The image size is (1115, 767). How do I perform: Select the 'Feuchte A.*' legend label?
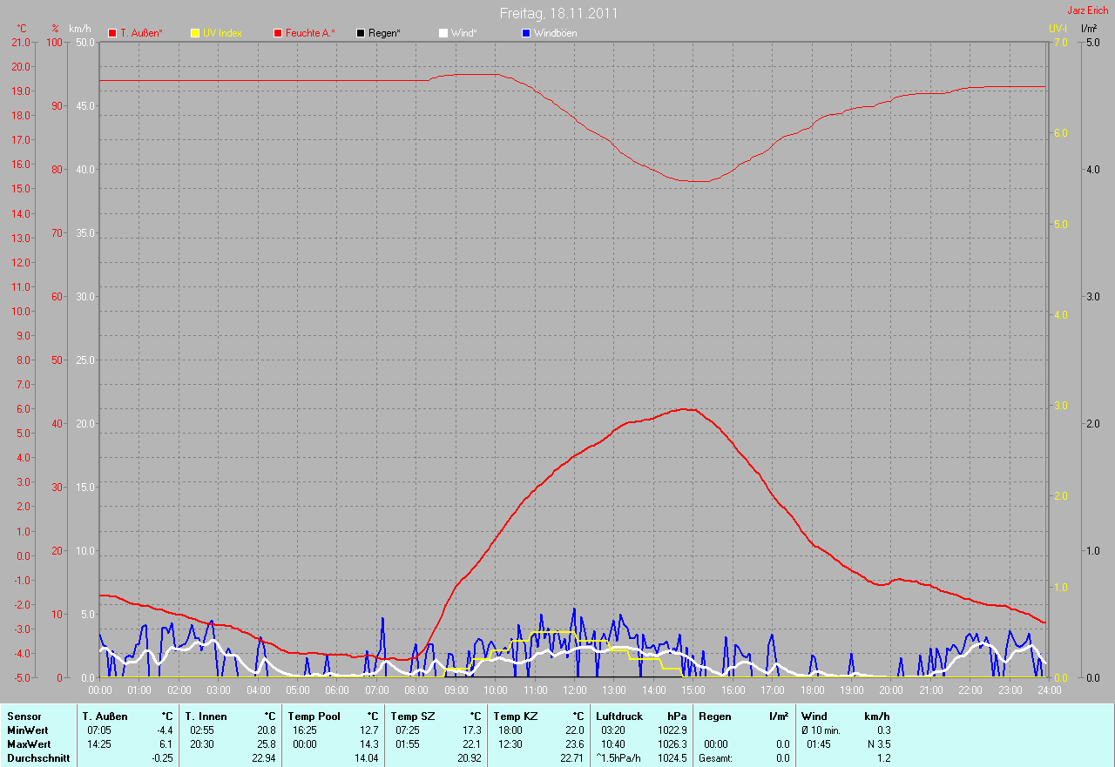click(310, 33)
